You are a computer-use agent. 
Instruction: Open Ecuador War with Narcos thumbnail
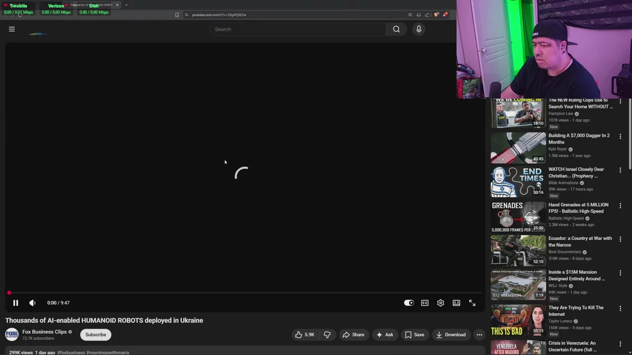coord(518,250)
